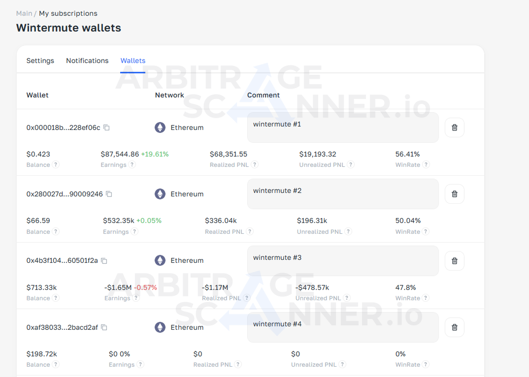Show Earnings help under $0 0%
This screenshot has height=377, width=529.
click(140, 364)
